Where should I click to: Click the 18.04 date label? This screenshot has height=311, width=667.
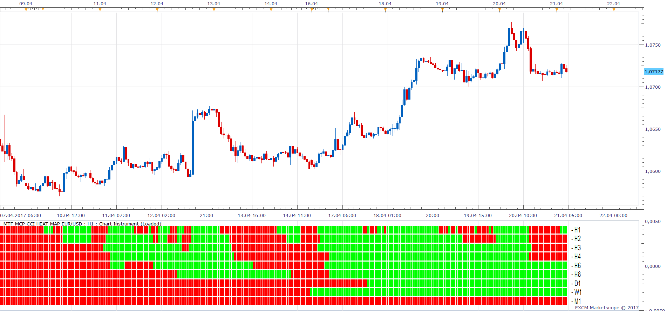pos(385,4)
